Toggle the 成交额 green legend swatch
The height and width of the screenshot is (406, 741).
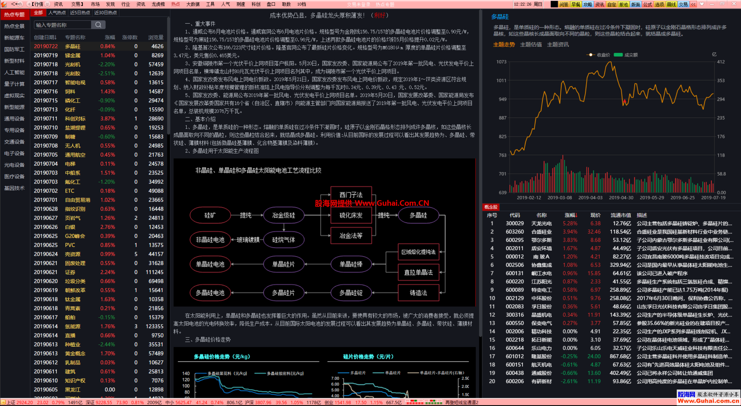tap(618, 55)
